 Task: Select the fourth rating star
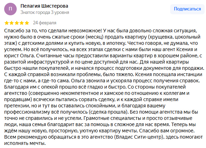(22, 23)
